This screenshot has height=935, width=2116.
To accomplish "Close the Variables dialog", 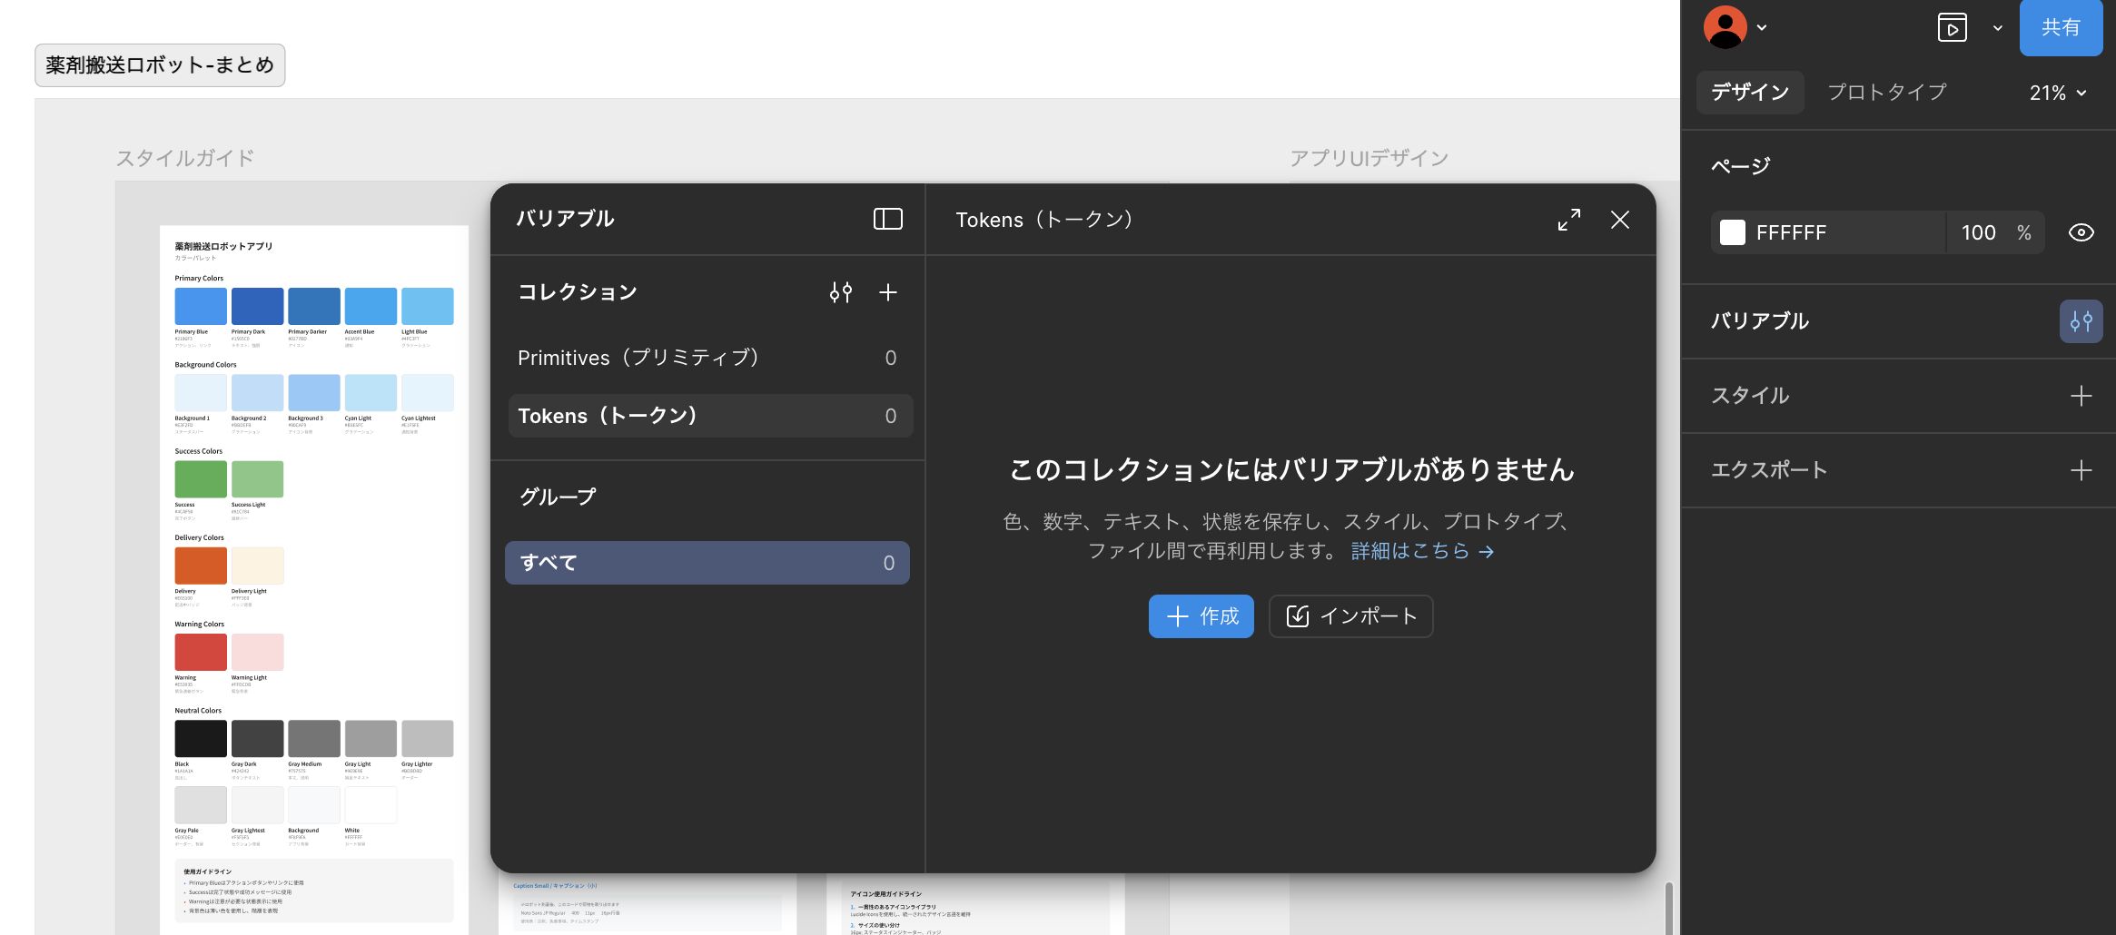I will tap(1620, 220).
